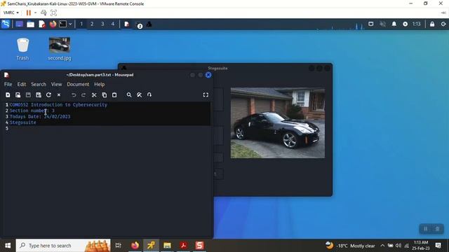Image resolution: width=449 pixels, height=252 pixels.
Task: Click the muted network icon in Kali panel
Action: click(382, 24)
